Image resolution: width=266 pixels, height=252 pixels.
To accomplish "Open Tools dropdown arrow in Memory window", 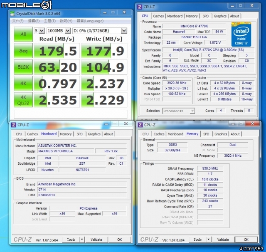I will tap(209, 240).
